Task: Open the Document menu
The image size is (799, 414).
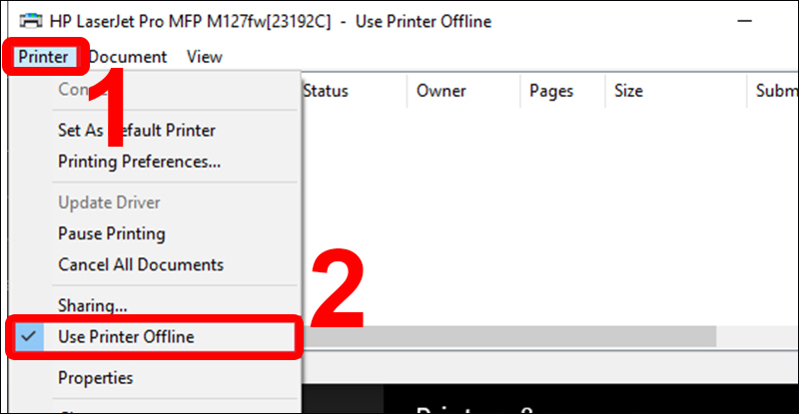Action: pos(128,57)
